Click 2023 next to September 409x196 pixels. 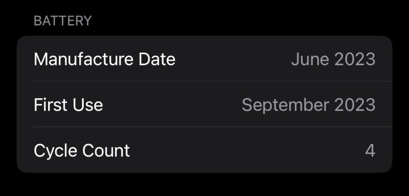pos(355,105)
